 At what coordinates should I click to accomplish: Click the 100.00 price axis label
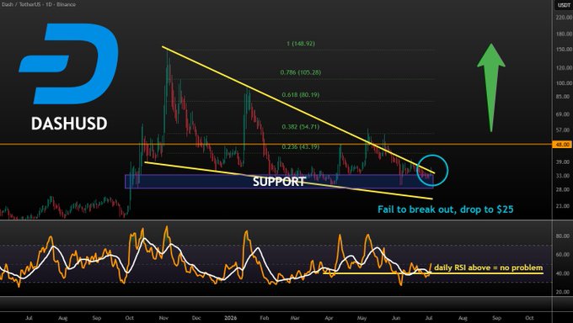[x=564, y=82]
